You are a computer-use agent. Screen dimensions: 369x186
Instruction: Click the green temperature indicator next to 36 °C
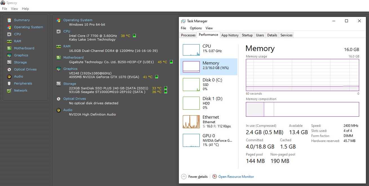coord(166,92)
